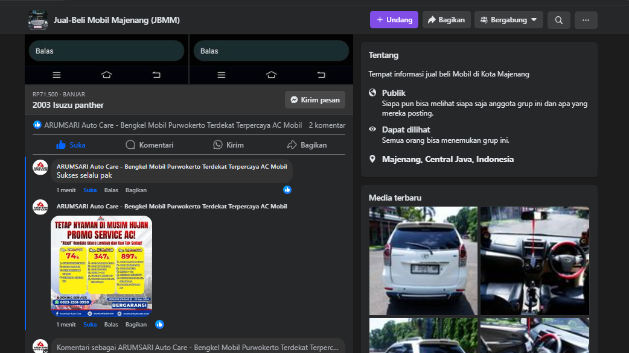The image size is (629, 353).
Task: Click the left screenshot's Balas field
Action: [x=106, y=51]
